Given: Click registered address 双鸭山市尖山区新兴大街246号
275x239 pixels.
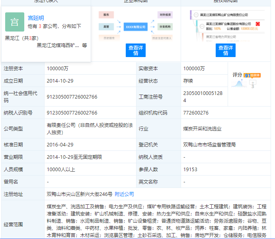Looking at the screenshot, I should pos(80,194).
